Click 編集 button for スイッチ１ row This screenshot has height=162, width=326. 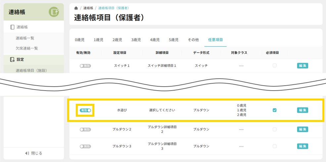[x=303, y=65]
